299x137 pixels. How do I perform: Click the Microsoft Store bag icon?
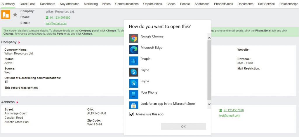[134, 105]
